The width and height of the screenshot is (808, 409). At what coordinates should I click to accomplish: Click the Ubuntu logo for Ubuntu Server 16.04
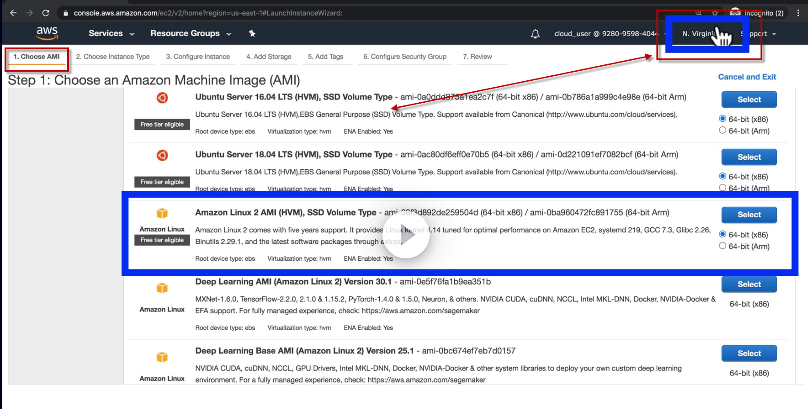tap(162, 98)
